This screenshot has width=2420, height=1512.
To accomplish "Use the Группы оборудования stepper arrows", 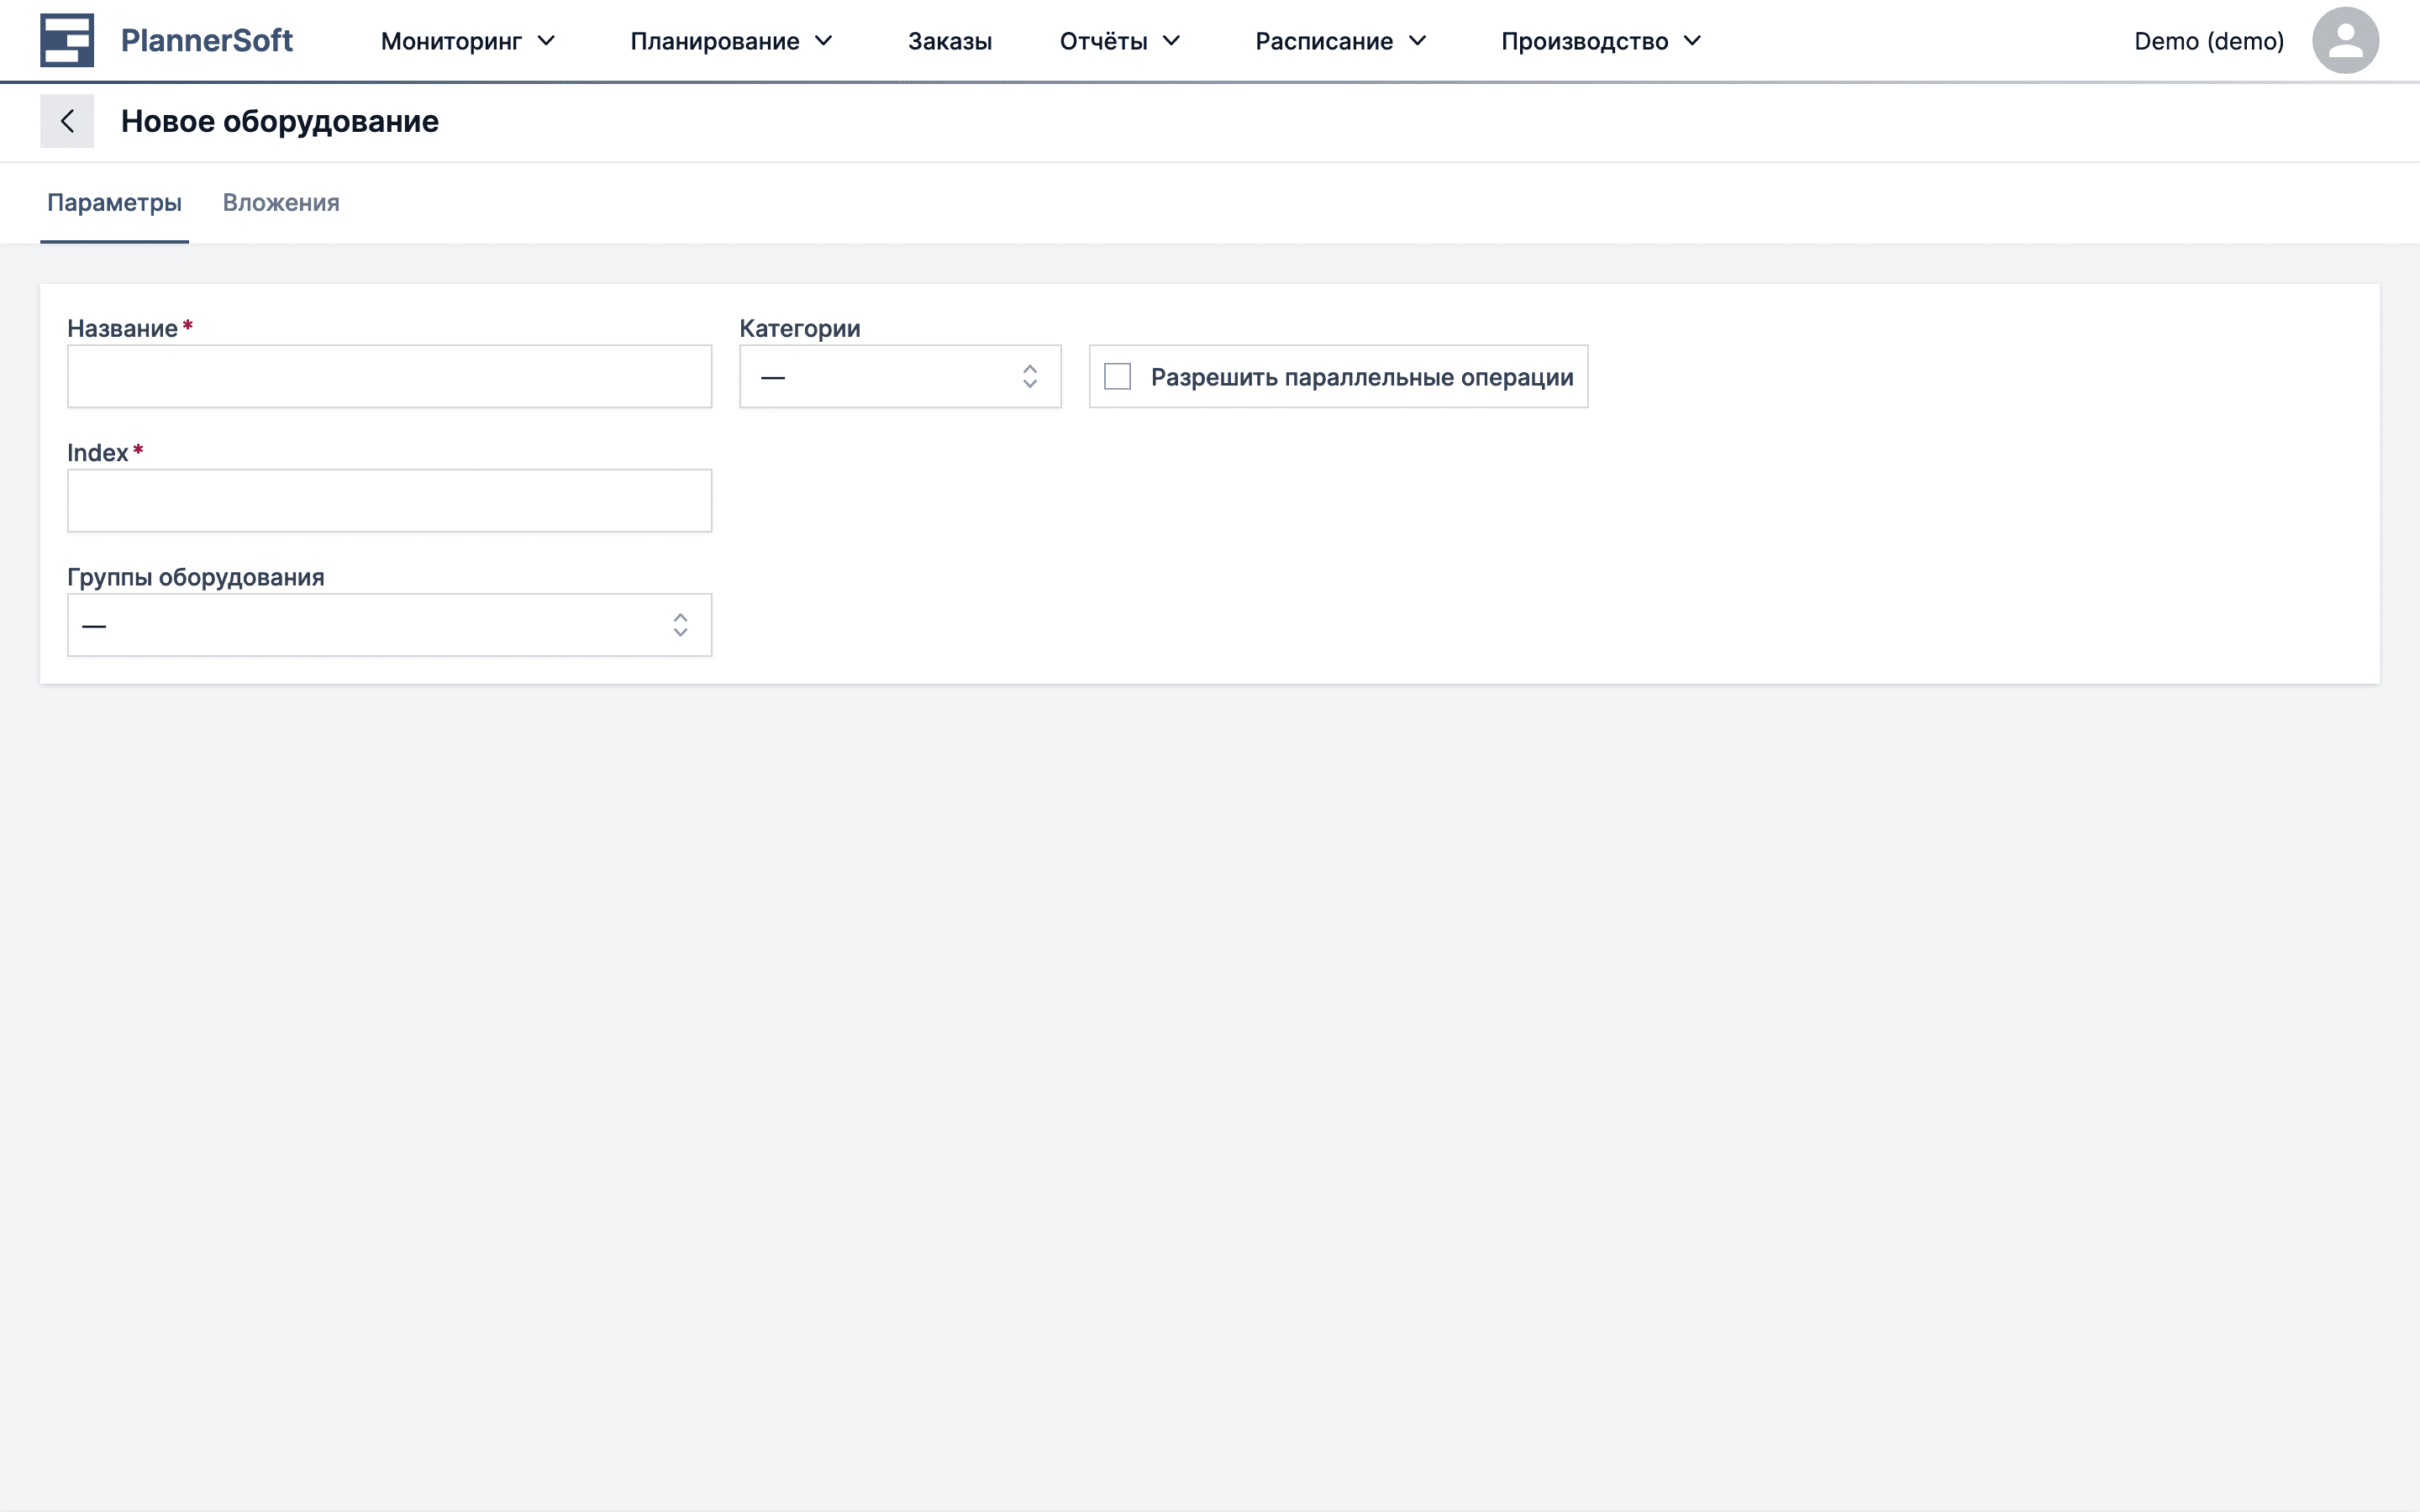I will pyautogui.click(x=681, y=625).
